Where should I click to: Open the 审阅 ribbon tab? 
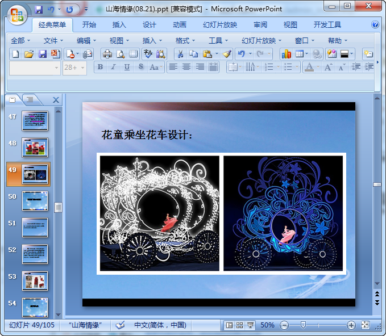coord(260,24)
